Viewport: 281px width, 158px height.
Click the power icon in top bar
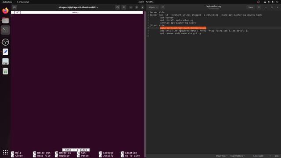[277, 2]
